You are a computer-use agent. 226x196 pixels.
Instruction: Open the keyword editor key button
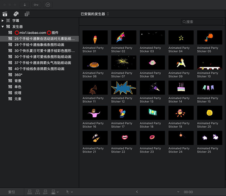point(36,5)
